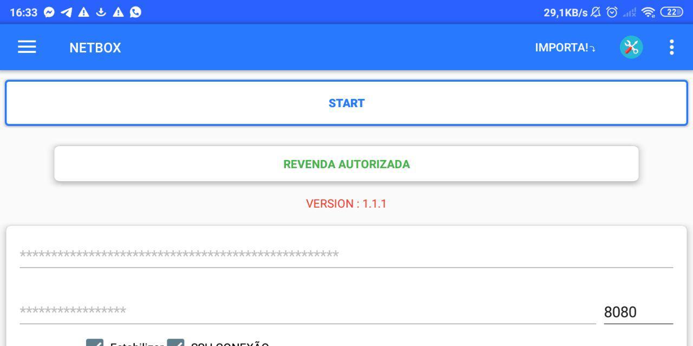Image resolution: width=693 pixels, height=346 pixels.
Task: Tap the 29,1KB/s network speed indicator
Action: (x=565, y=12)
